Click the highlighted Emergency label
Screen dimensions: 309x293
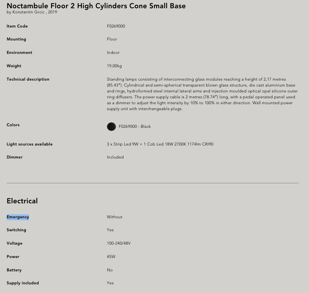coord(18,217)
